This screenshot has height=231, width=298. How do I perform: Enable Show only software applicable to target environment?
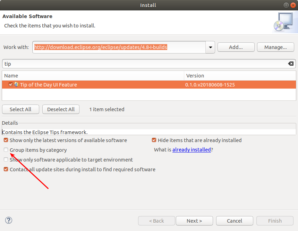pyautogui.click(x=6, y=159)
